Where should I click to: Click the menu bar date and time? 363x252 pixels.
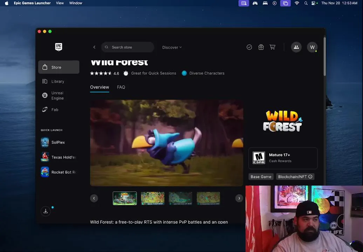(x=340, y=3)
